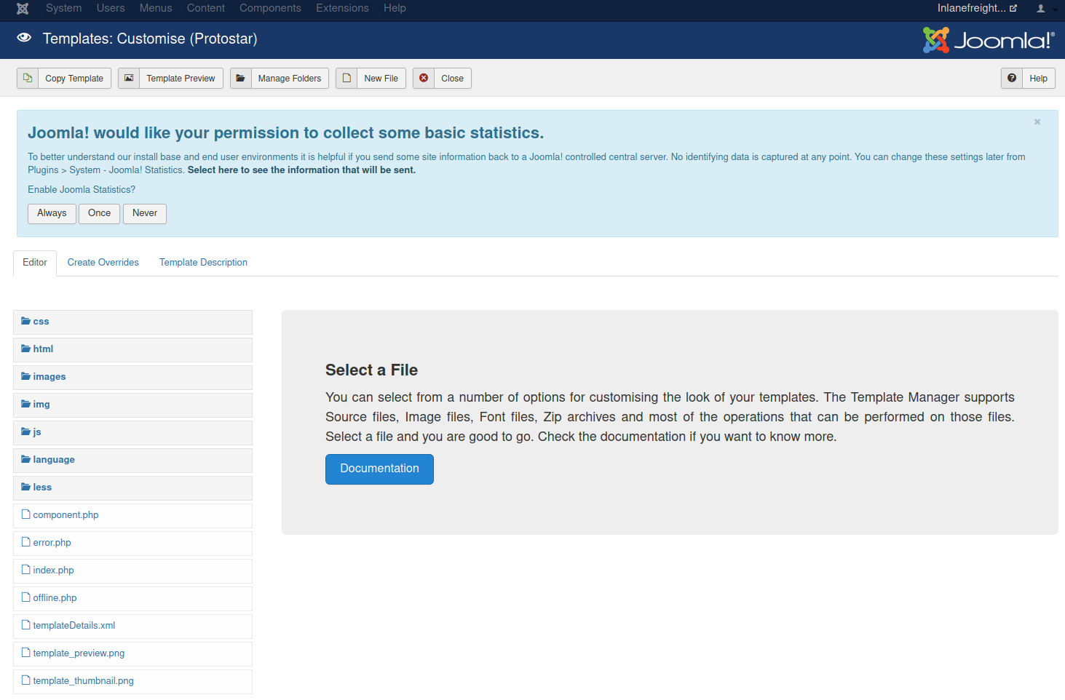1065x700 pixels.
Task: Click the Joomla logo icon in top-left
Action: click(23, 9)
